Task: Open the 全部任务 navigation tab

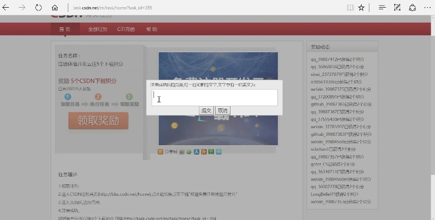Action: coord(98,29)
